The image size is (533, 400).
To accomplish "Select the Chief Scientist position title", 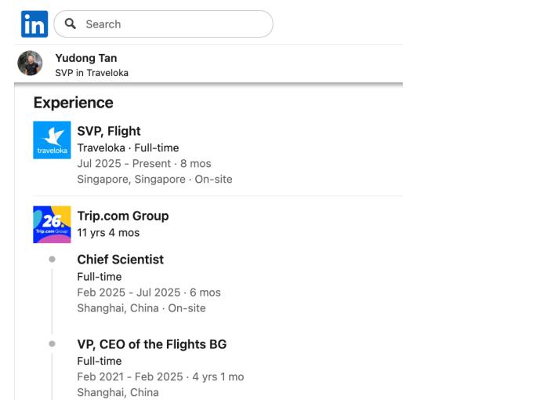I will 120,260.
